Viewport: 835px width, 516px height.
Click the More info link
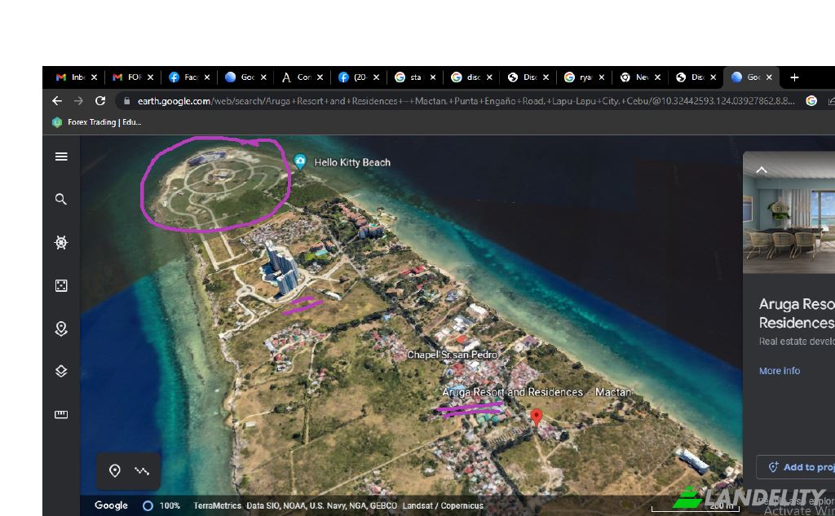pos(779,371)
